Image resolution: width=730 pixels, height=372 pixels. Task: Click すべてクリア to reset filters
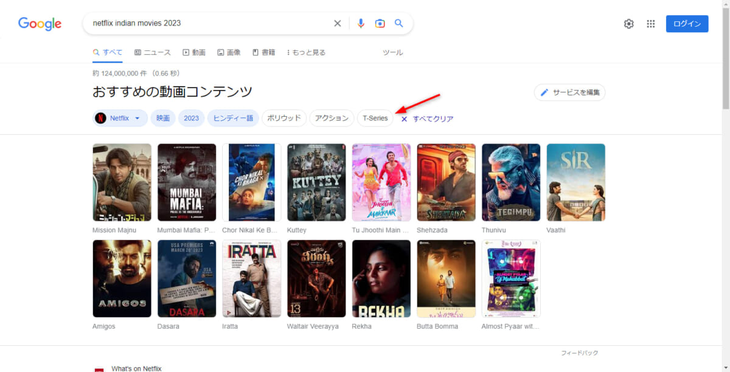point(427,119)
